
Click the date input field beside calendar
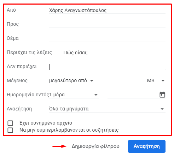(x=133, y=95)
